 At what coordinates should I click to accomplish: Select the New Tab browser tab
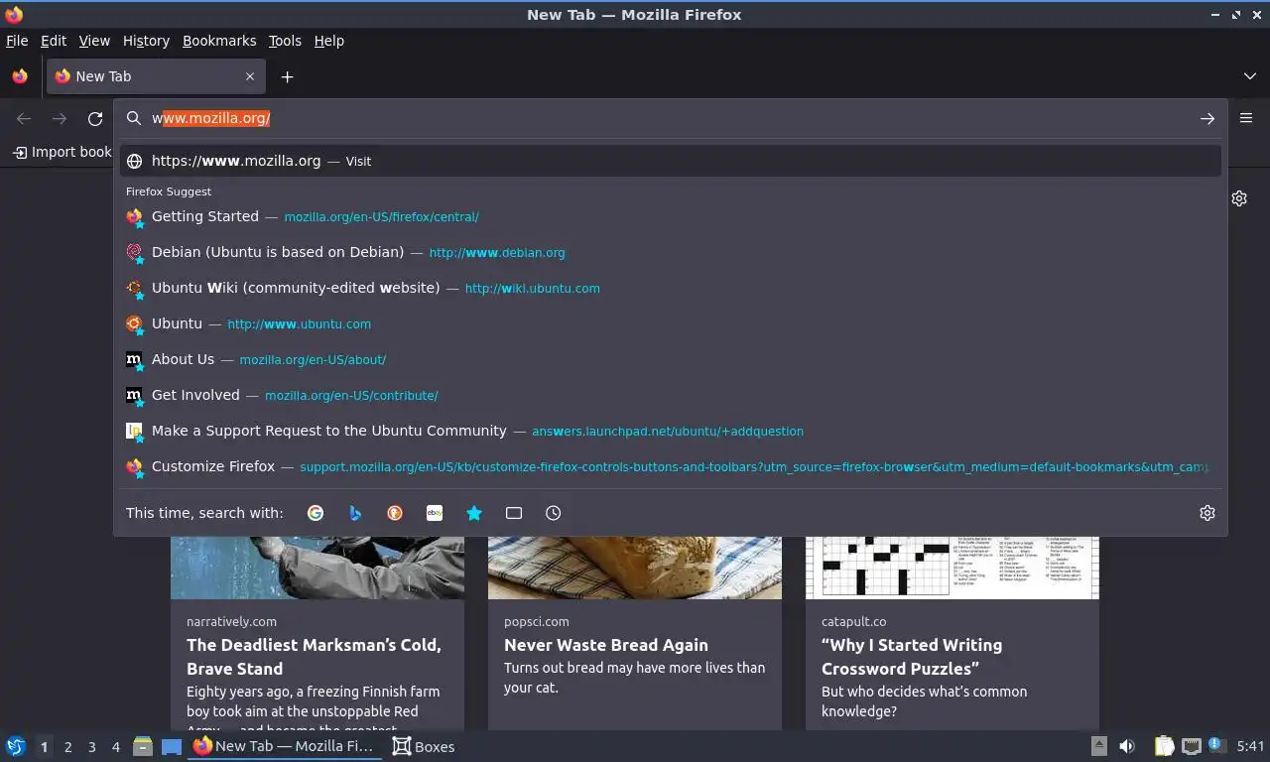[x=155, y=76]
